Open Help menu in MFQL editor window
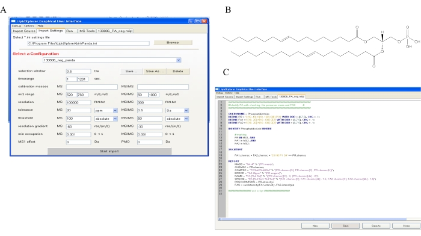The width and height of the screenshot is (421, 236). (x=237, y=93)
